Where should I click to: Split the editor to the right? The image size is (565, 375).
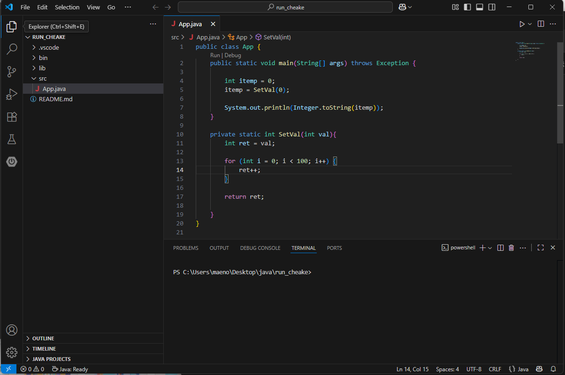coord(541,24)
